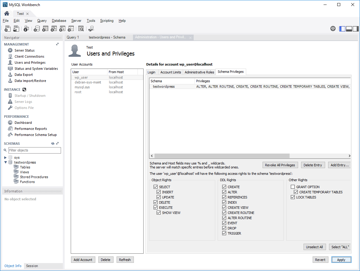This screenshot has width=360, height=271.
Task: Refresh the schemas list icon
Action: pyautogui.click(x=53, y=144)
